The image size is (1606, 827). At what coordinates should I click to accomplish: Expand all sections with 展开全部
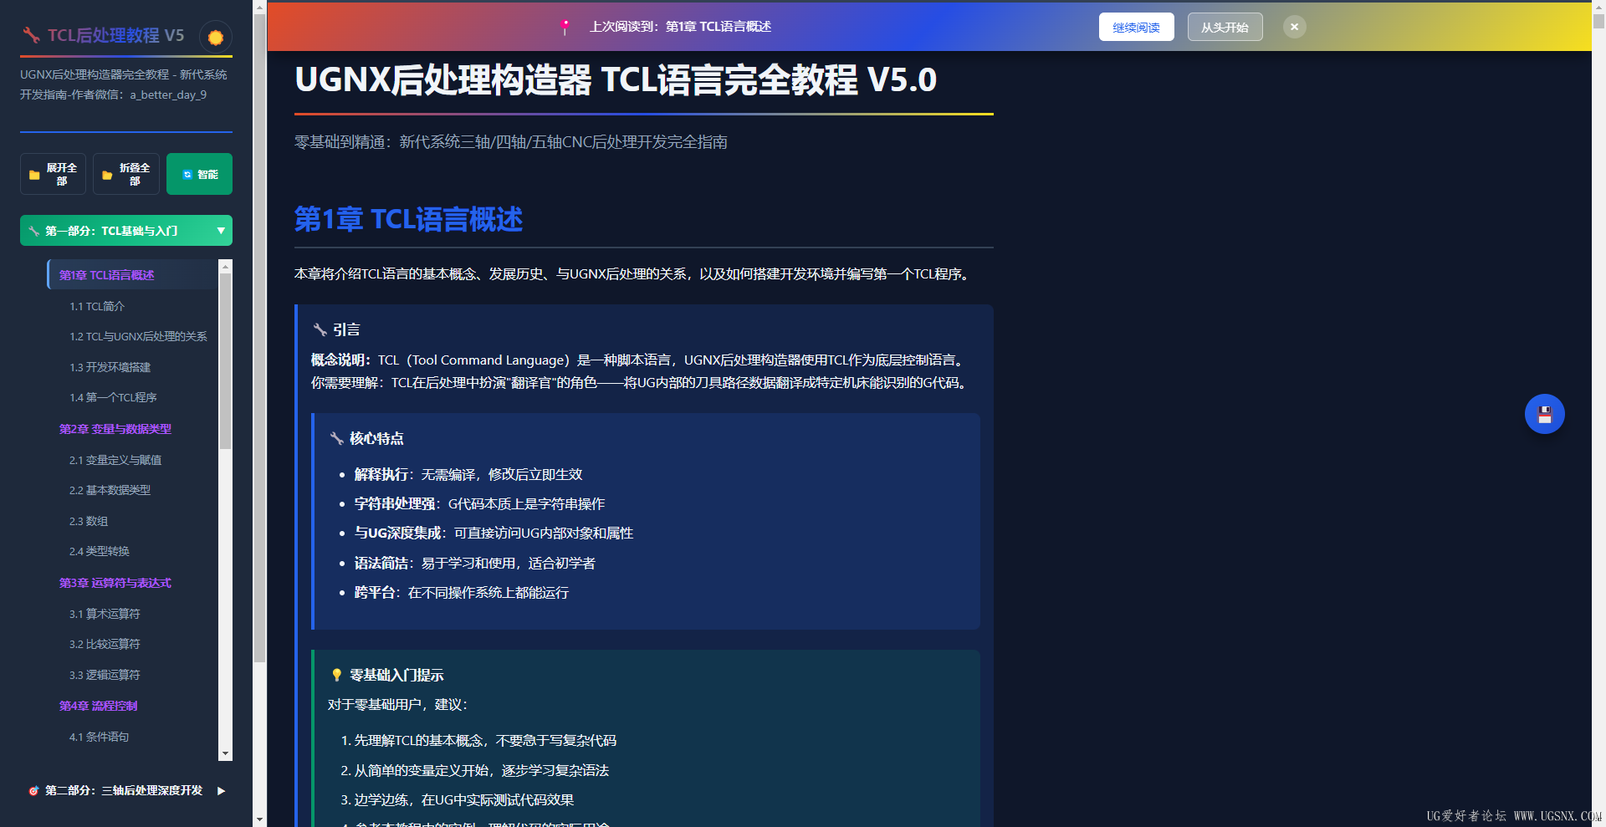(x=53, y=174)
